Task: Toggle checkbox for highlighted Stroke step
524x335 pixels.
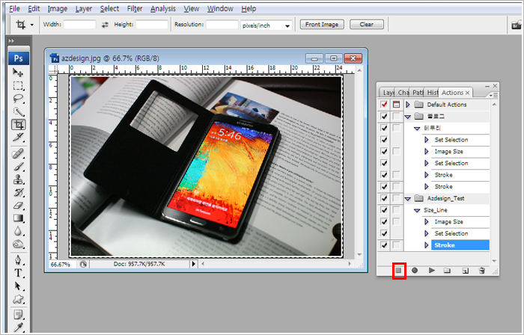Action: click(384, 245)
